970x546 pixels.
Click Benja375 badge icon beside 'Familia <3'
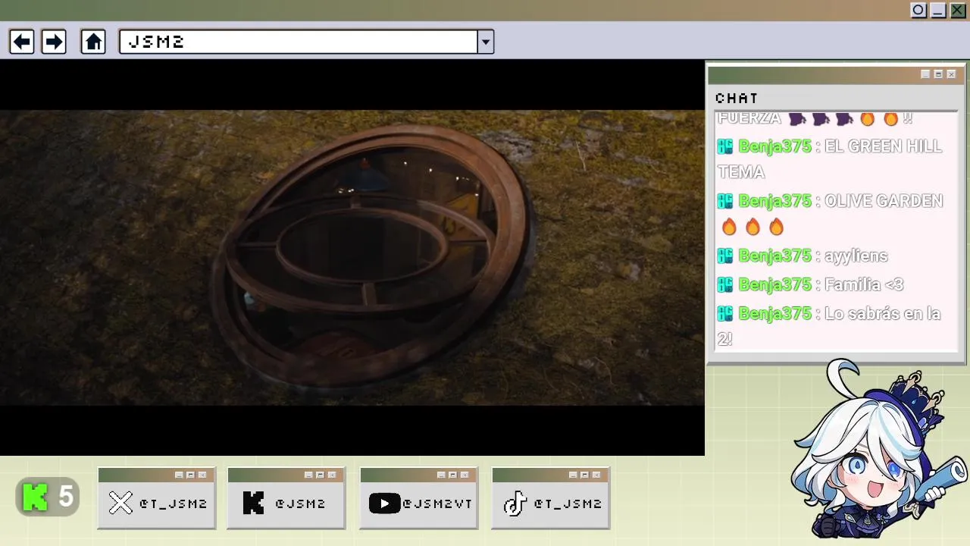tap(725, 284)
